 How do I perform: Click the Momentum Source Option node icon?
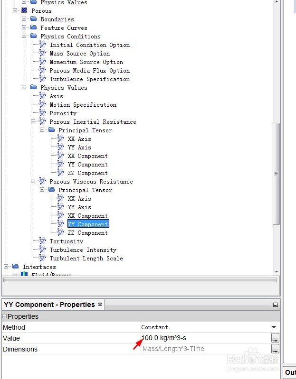[42, 62]
